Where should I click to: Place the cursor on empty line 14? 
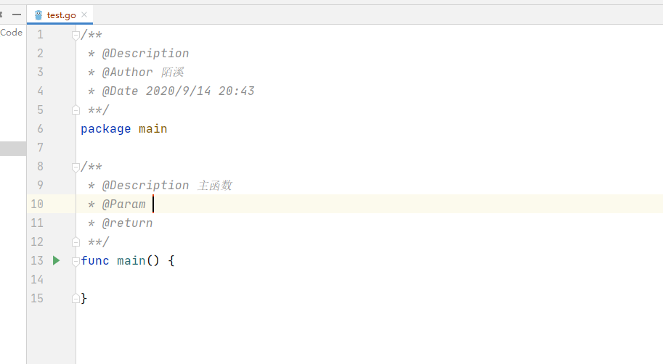tap(218, 280)
